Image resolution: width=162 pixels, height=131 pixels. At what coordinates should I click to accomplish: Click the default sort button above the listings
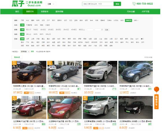point(17,57)
